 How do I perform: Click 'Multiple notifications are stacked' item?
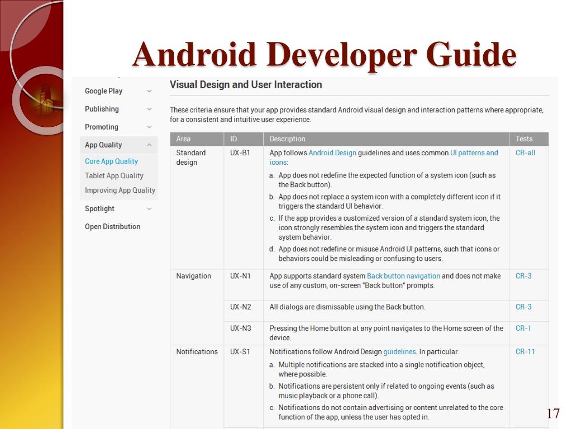[x=381, y=369]
